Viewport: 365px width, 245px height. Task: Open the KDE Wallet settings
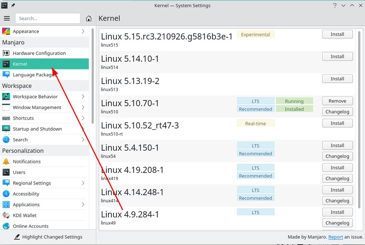pos(45,215)
